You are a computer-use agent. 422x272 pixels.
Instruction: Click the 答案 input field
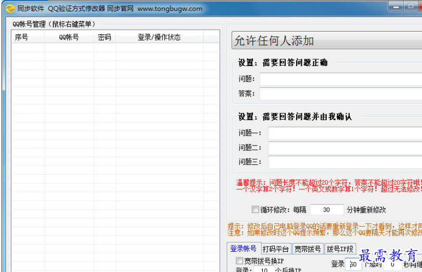point(341,94)
